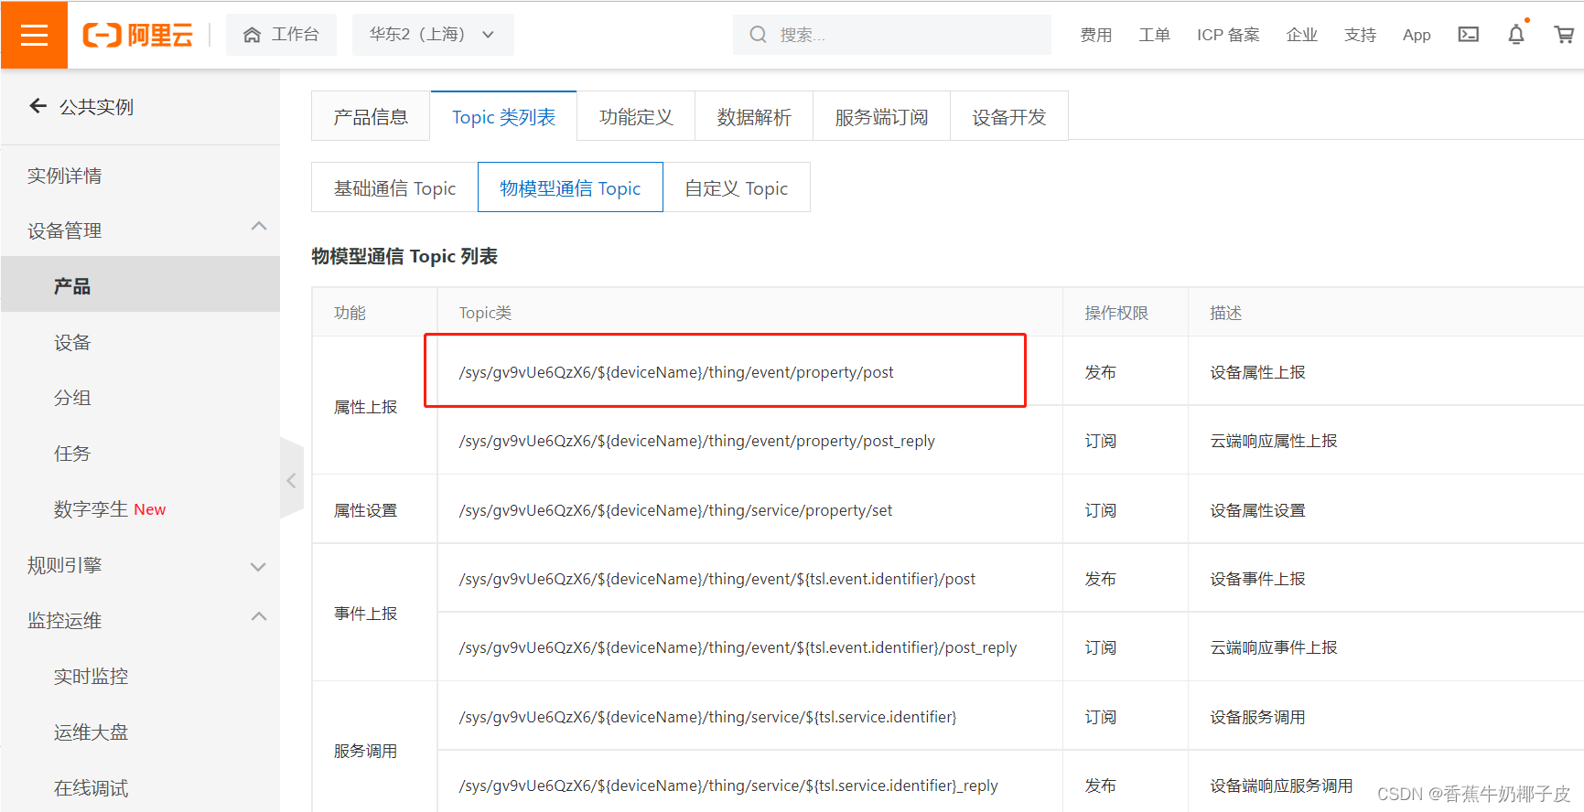The width and height of the screenshot is (1584, 812).
Task: Select the 基础通信 Topic sub-tab
Action: point(394,187)
